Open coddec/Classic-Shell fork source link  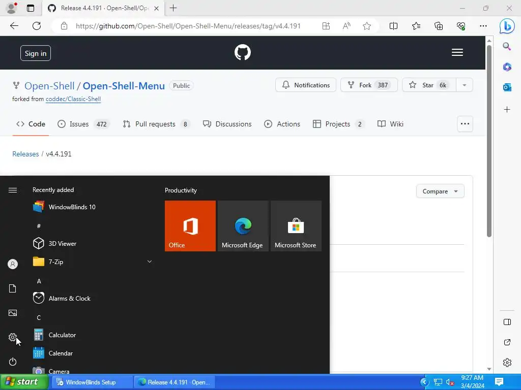(x=73, y=99)
